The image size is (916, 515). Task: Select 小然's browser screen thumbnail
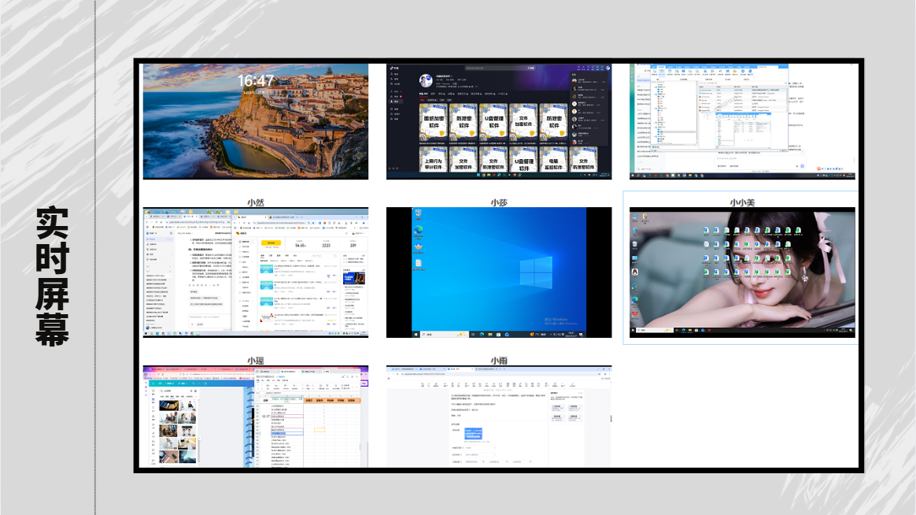[x=255, y=272]
